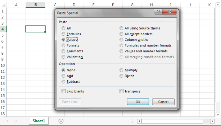Select column A header
Image resolution: width=221 pixels, height=126 pixels.
[16, 5]
